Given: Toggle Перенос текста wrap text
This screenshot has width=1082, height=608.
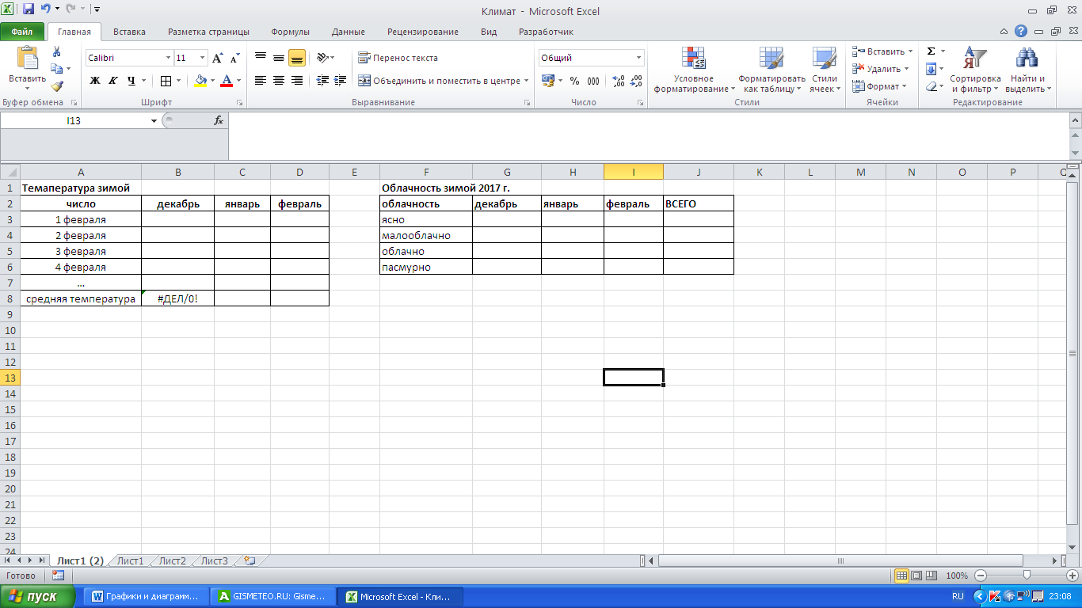Looking at the screenshot, I should pyautogui.click(x=398, y=58).
